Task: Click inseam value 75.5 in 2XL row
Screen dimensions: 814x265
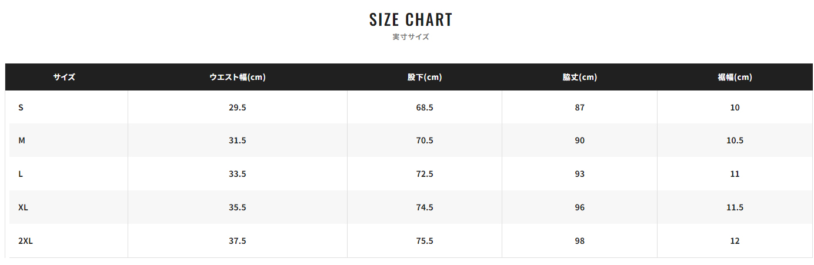Action: click(425, 241)
